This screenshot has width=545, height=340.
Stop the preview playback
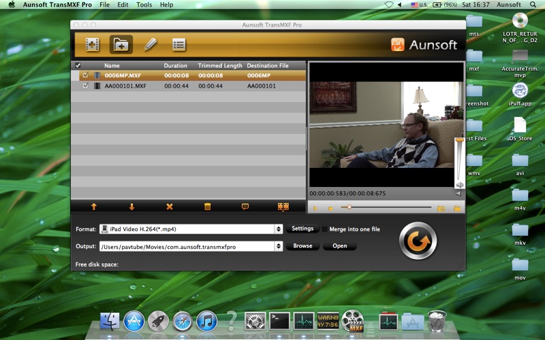click(x=330, y=209)
